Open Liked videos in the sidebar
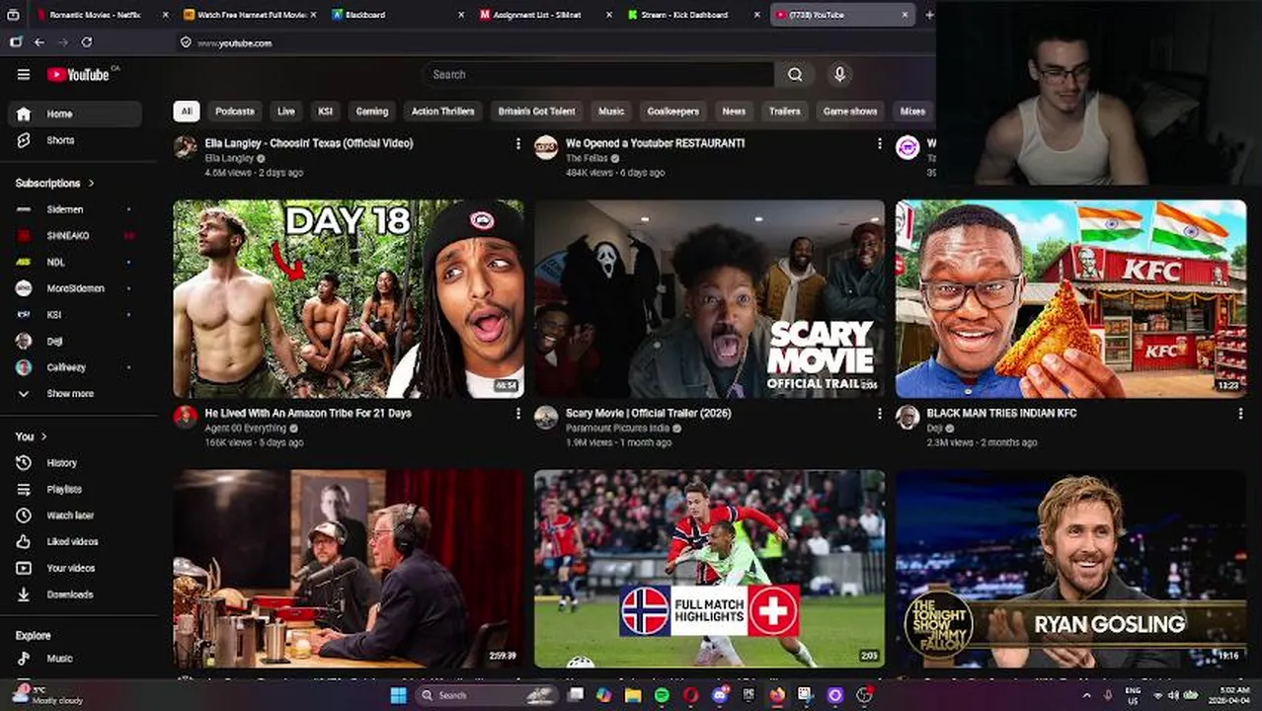1262x711 pixels. point(75,541)
